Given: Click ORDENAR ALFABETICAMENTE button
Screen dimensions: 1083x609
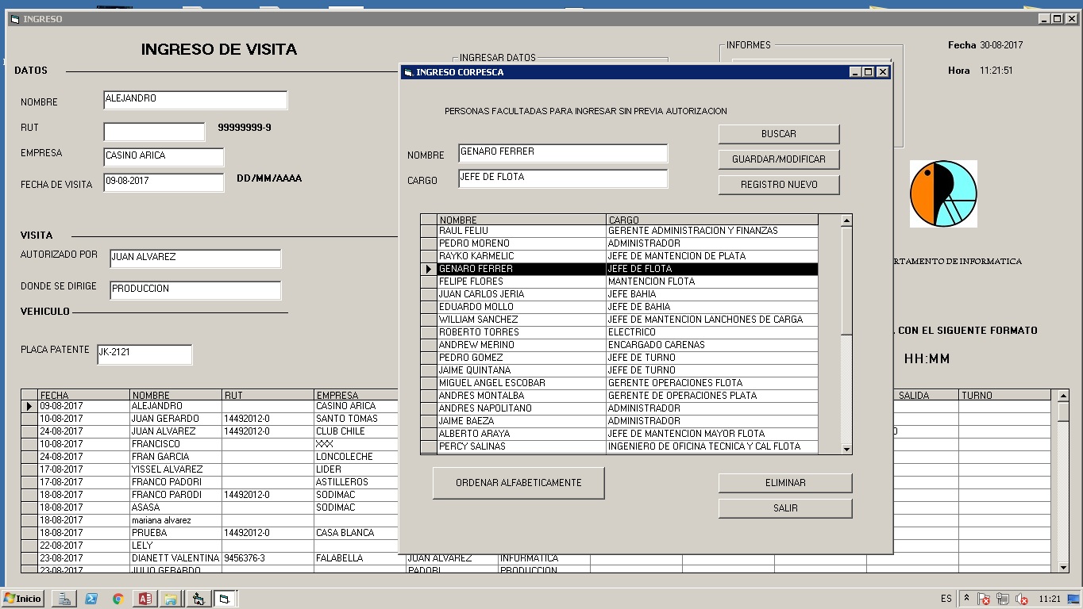Looking at the screenshot, I should (x=518, y=483).
